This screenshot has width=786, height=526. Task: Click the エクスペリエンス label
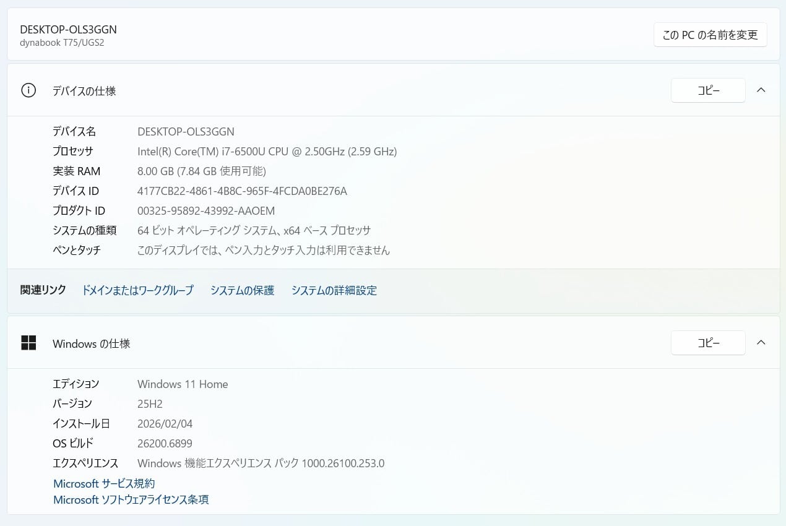tap(85, 463)
